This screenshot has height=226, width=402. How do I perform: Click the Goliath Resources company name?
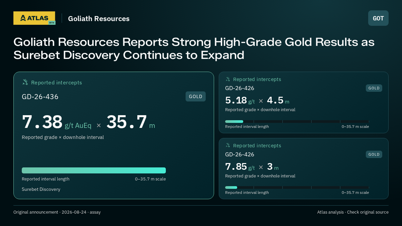(99, 19)
